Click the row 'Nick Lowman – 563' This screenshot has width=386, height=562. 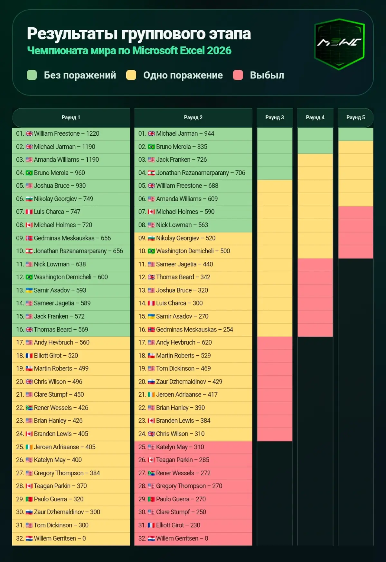[193, 225]
